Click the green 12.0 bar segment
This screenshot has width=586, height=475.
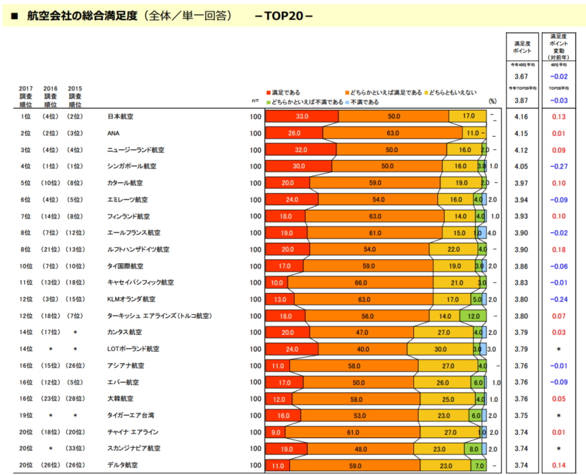pyautogui.click(x=473, y=316)
